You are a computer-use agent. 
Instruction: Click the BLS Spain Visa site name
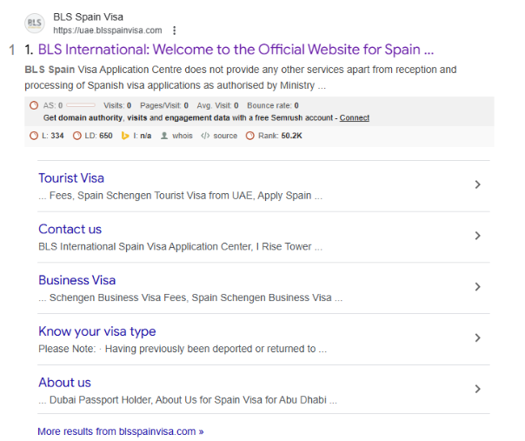click(x=88, y=17)
